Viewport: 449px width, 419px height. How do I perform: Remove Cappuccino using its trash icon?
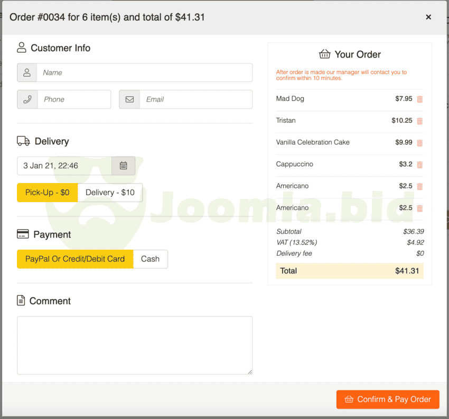(x=420, y=165)
